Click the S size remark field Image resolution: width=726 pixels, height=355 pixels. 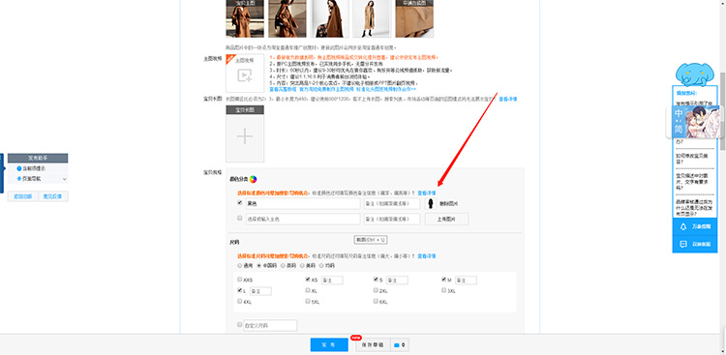[397, 280]
